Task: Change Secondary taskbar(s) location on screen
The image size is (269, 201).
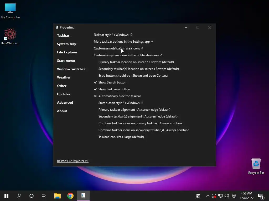Action: (x=139, y=69)
